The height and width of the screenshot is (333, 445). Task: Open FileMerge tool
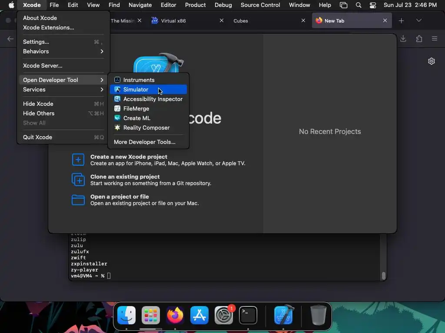click(x=148, y=108)
